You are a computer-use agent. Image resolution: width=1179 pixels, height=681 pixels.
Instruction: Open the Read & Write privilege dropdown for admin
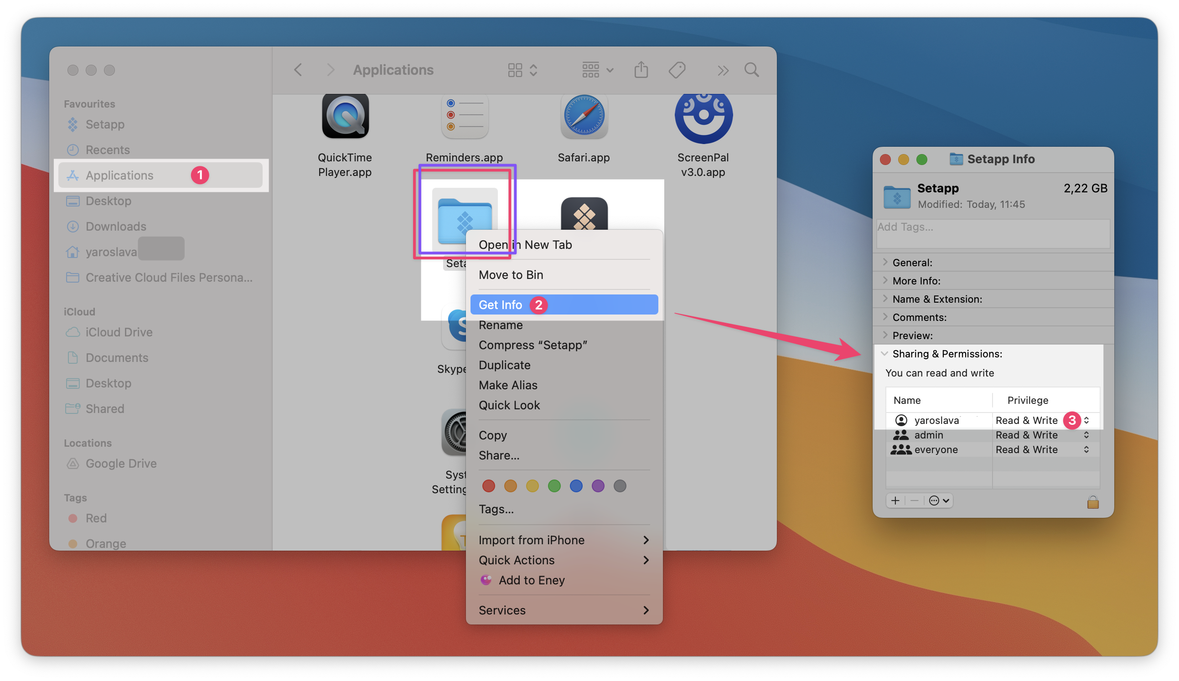(1086, 435)
